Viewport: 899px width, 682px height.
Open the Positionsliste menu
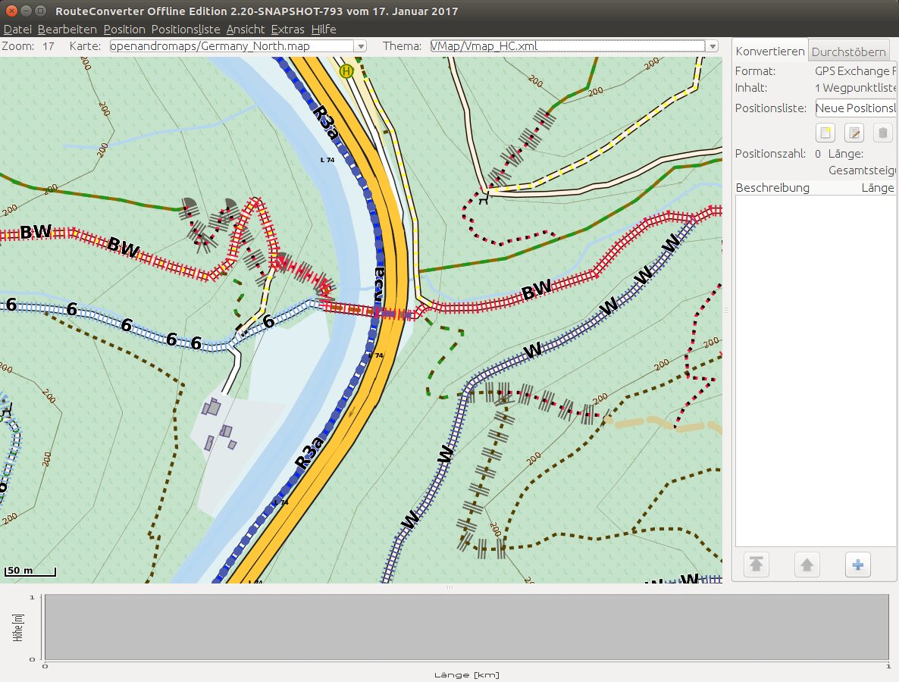186,30
